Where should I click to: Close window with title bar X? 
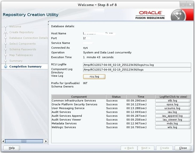tap(190, 5)
